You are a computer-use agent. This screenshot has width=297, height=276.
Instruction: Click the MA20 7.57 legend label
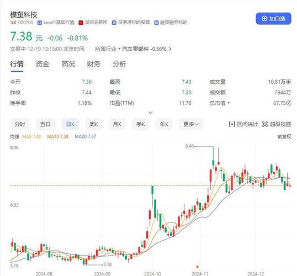coord(86,136)
